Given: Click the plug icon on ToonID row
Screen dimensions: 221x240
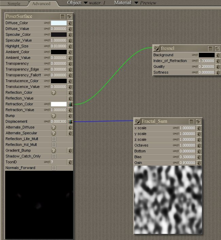Looking at the screenshot, I should coord(70,162).
